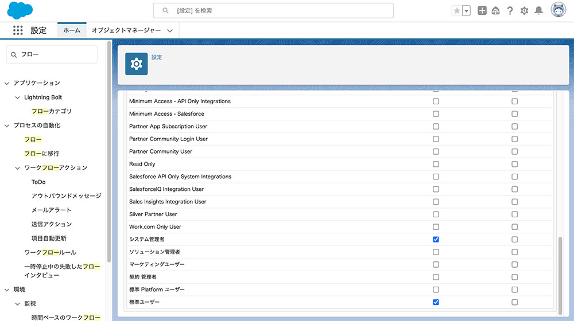Check first checkbox for マーケティングユーザー
The height and width of the screenshot is (321, 574).
(436, 265)
